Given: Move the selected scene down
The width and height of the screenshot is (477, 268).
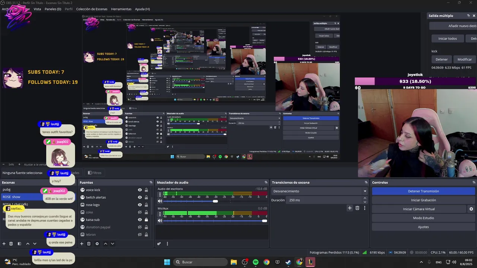Looking at the screenshot, I should [x=35, y=244].
